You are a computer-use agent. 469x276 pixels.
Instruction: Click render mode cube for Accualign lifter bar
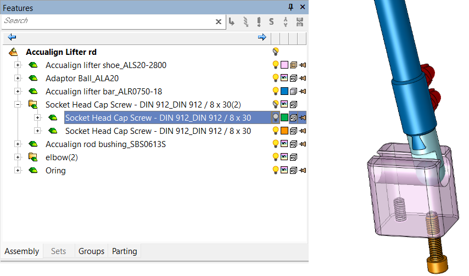tap(293, 92)
